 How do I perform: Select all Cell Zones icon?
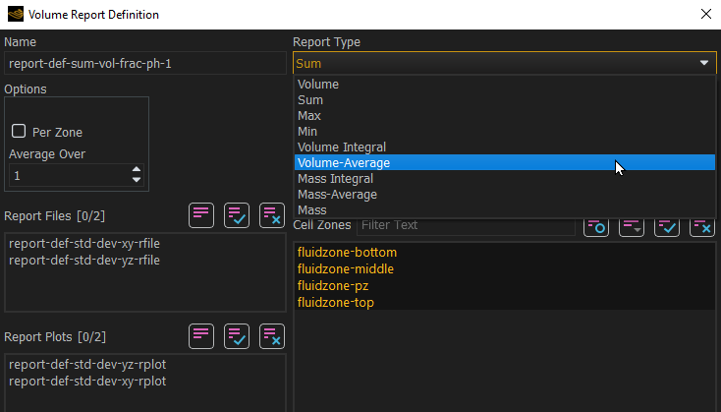point(667,227)
